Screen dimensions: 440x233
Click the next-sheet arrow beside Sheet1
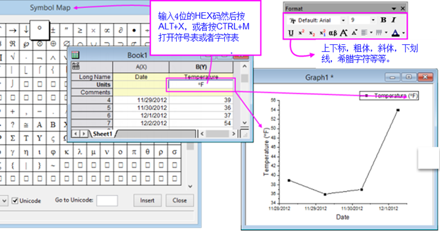click(84, 134)
